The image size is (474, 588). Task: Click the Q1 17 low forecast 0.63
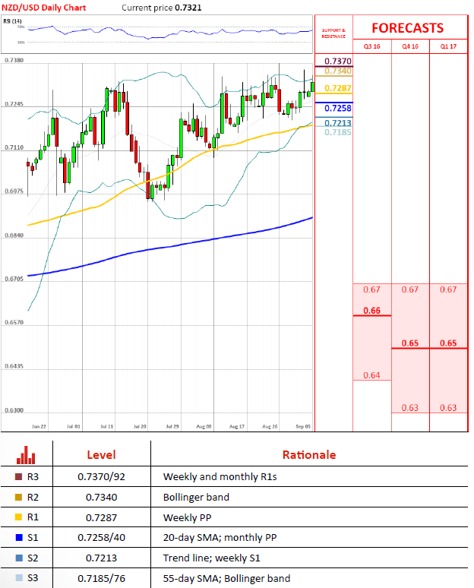click(x=448, y=408)
